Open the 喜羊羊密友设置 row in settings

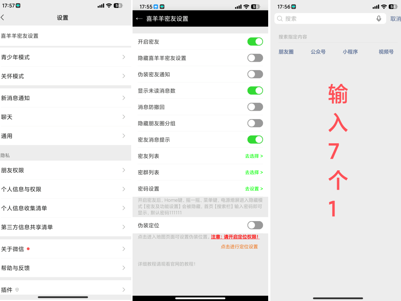pyautogui.click(x=65, y=36)
